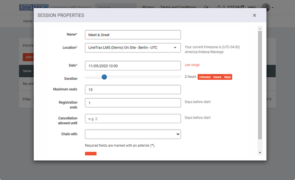Click the Duration slider handle
The width and height of the screenshot is (295, 180).
point(104,77)
